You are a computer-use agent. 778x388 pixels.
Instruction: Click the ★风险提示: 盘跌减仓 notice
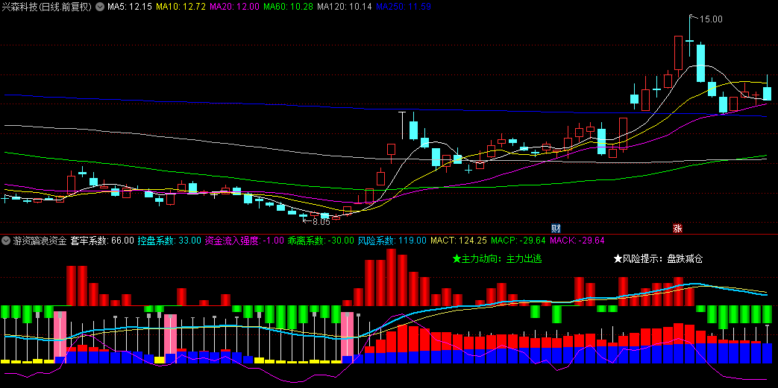coord(659,258)
